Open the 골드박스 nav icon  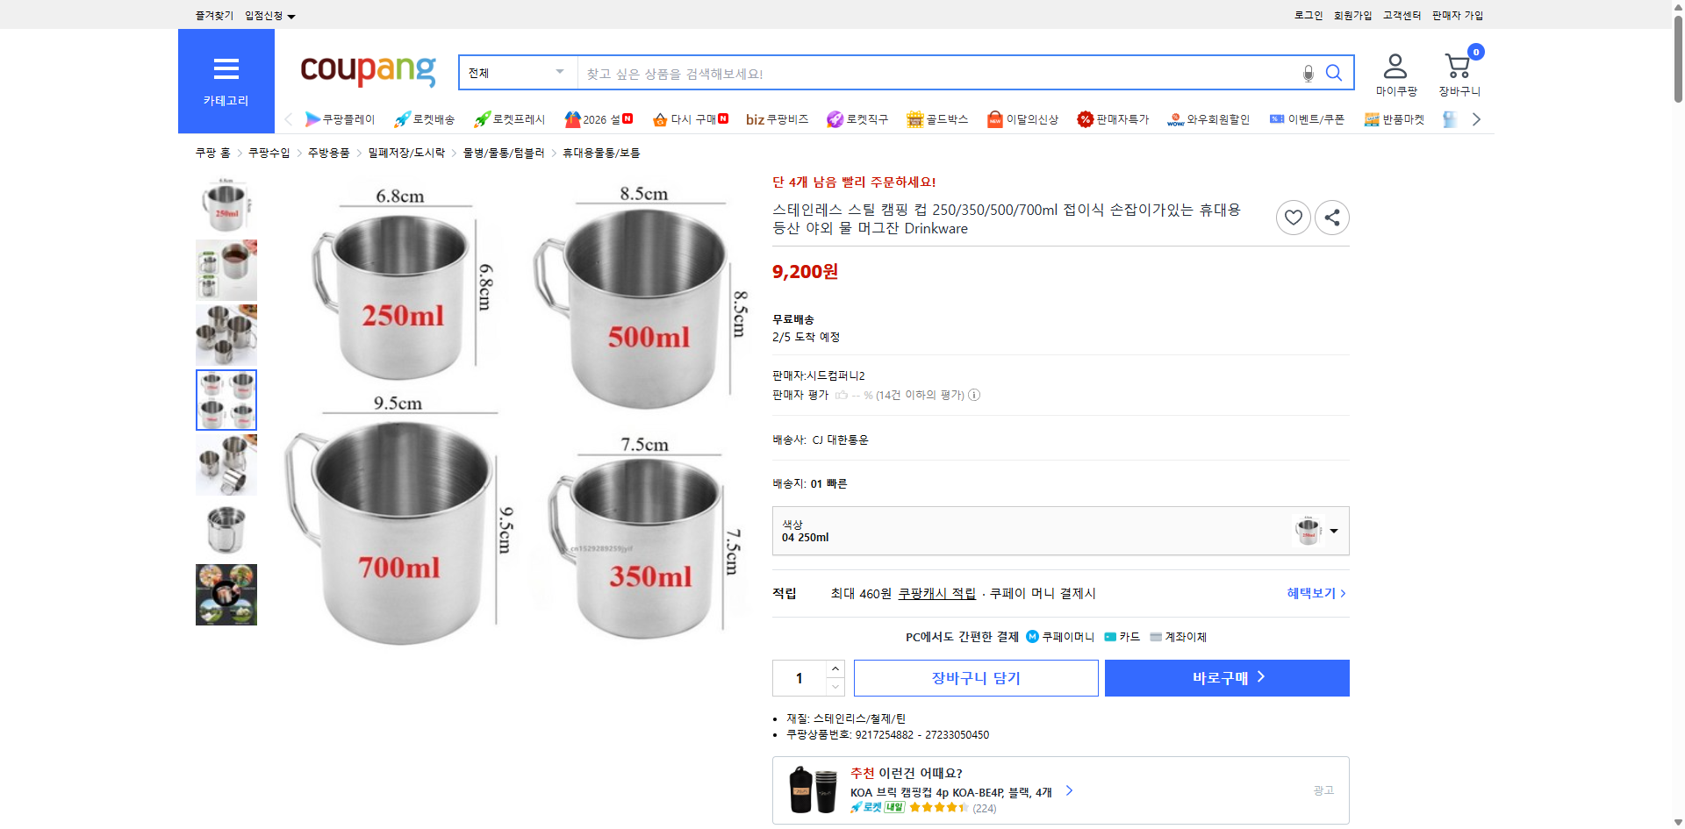coord(937,119)
